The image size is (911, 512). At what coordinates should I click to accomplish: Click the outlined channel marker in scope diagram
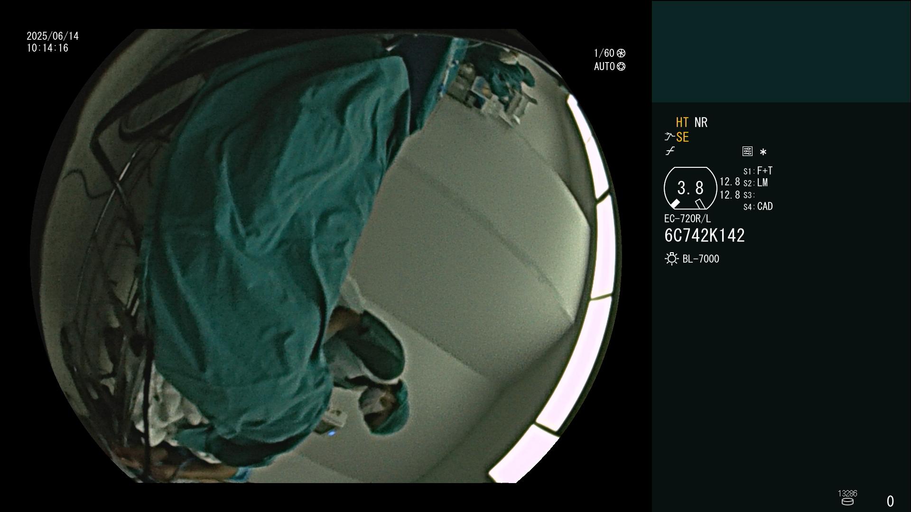pos(700,204)
